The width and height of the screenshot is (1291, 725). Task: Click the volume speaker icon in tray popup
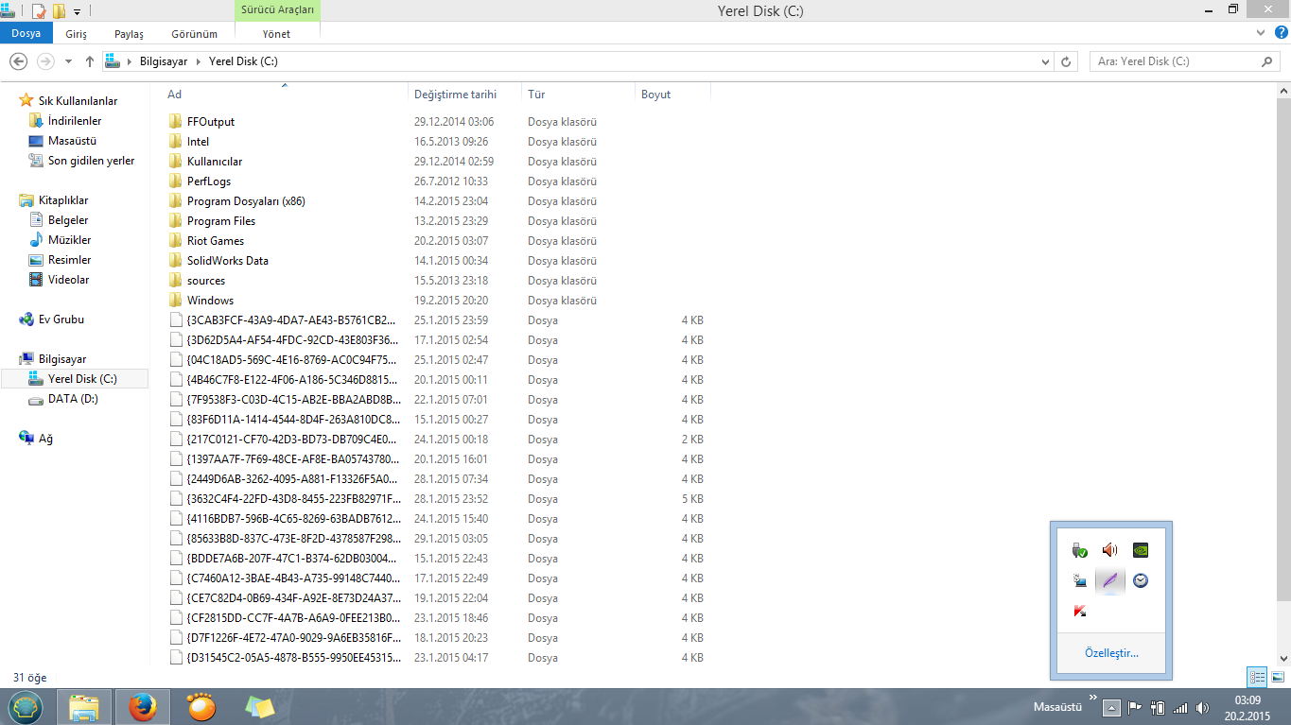tap(1110, 550)
